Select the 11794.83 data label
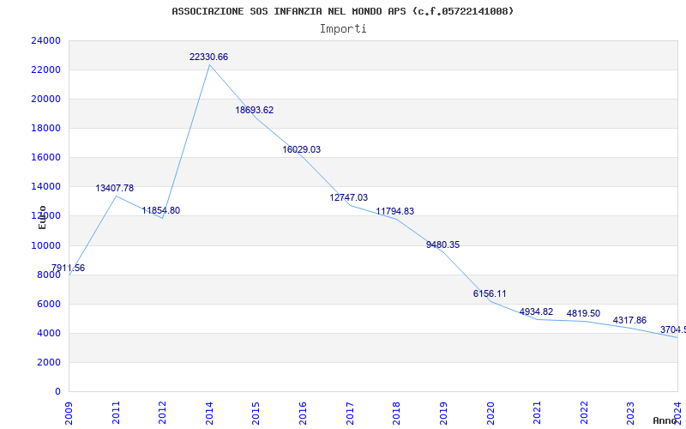This screenshot has height=429, width=686. point(395,211)
